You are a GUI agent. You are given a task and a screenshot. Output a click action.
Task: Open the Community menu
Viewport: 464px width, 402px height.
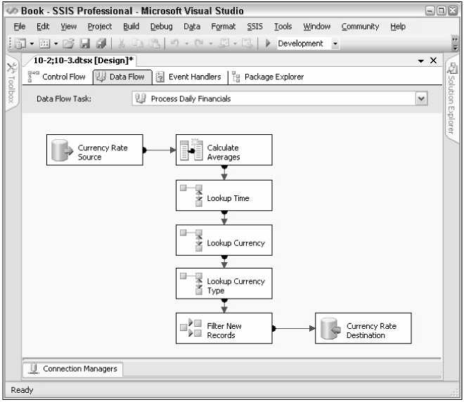tap(360, 27)
